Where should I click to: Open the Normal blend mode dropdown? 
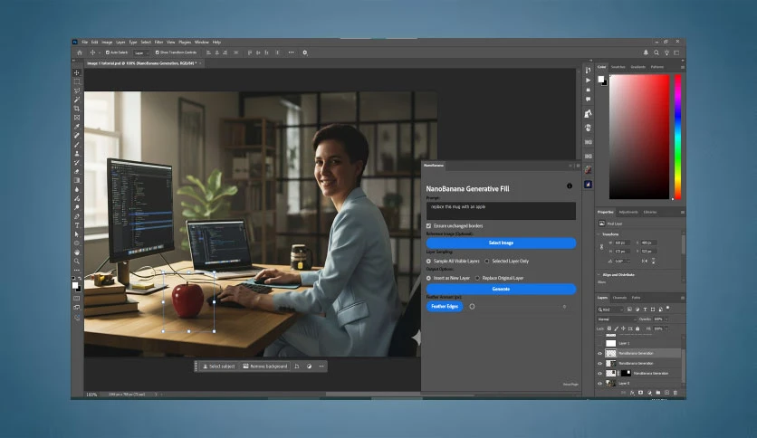point(617,319)
